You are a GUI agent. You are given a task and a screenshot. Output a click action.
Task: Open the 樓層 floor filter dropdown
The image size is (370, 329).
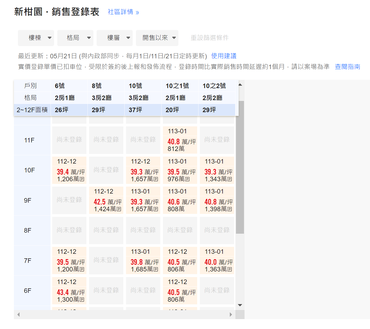coord(115,38)
